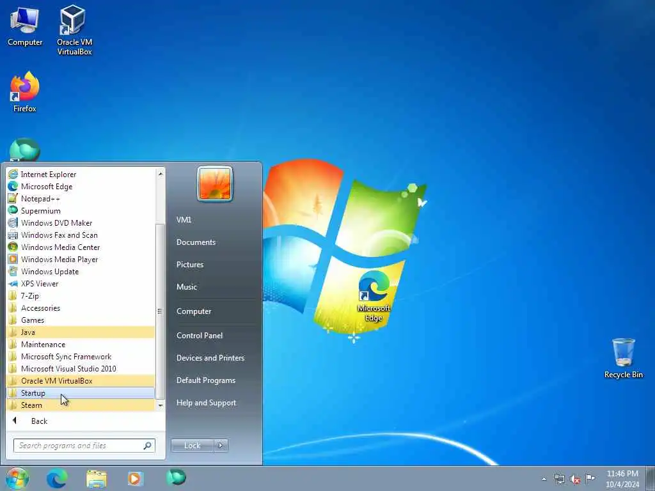Image resolution: width=655 pixels, height=491 pixels.
Task: Expand the Steam folder
Action: pos(81,405)
